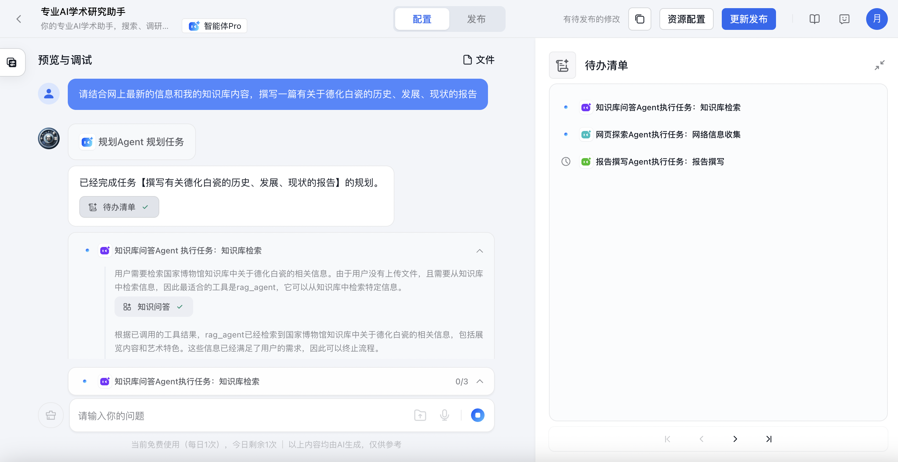Click the agent description 你的专业AI学术助手
Screen dimensions: 898x462
(105, 26)
